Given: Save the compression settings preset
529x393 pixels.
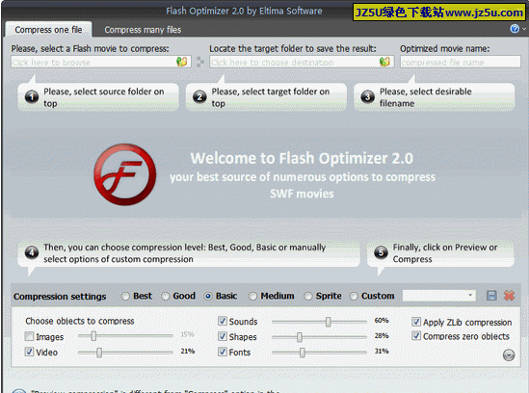Looking at the screenshot, I should pyautogui.click(x=491, y=296).
